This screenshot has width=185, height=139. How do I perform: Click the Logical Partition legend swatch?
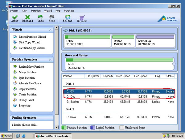(93, 128)
